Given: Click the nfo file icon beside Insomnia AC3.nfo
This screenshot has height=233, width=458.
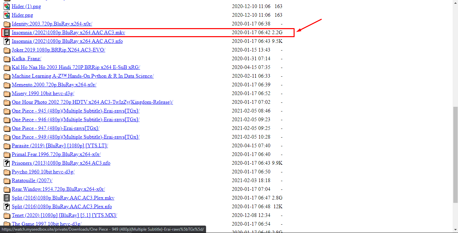Looking at the screenshot, I should [7, 41].
